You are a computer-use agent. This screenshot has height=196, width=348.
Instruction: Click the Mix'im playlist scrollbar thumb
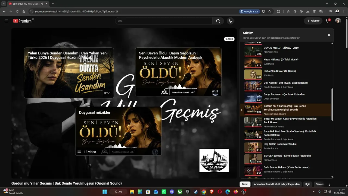coord(332,105)
